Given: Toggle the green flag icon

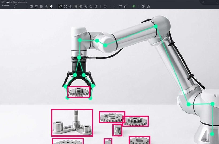Looking at the screenshot, I should pos(134,6).
